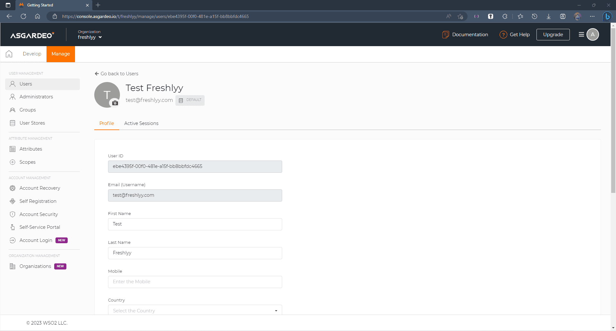Click the Users sidebar icon
Viewport: 616px width, 331px height.
pyautogui.click(x=13, y=84)
